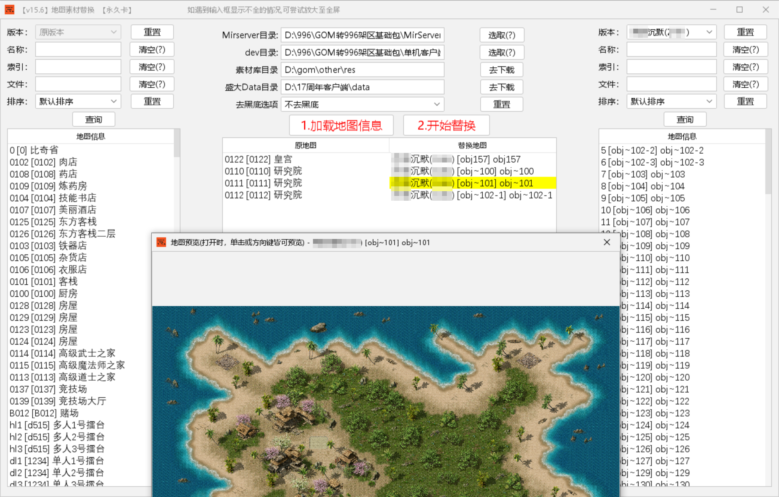Click 1.加载地图信息 button

[342, 125]
